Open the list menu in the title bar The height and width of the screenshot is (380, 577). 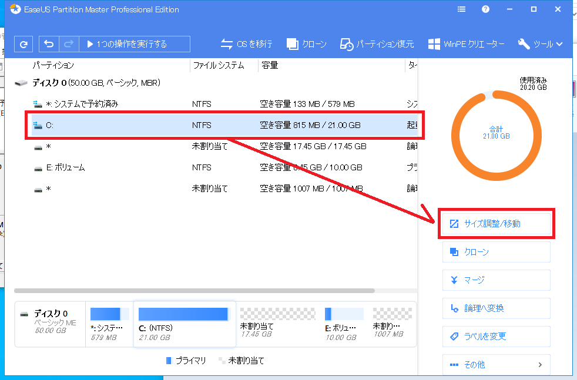461,9
